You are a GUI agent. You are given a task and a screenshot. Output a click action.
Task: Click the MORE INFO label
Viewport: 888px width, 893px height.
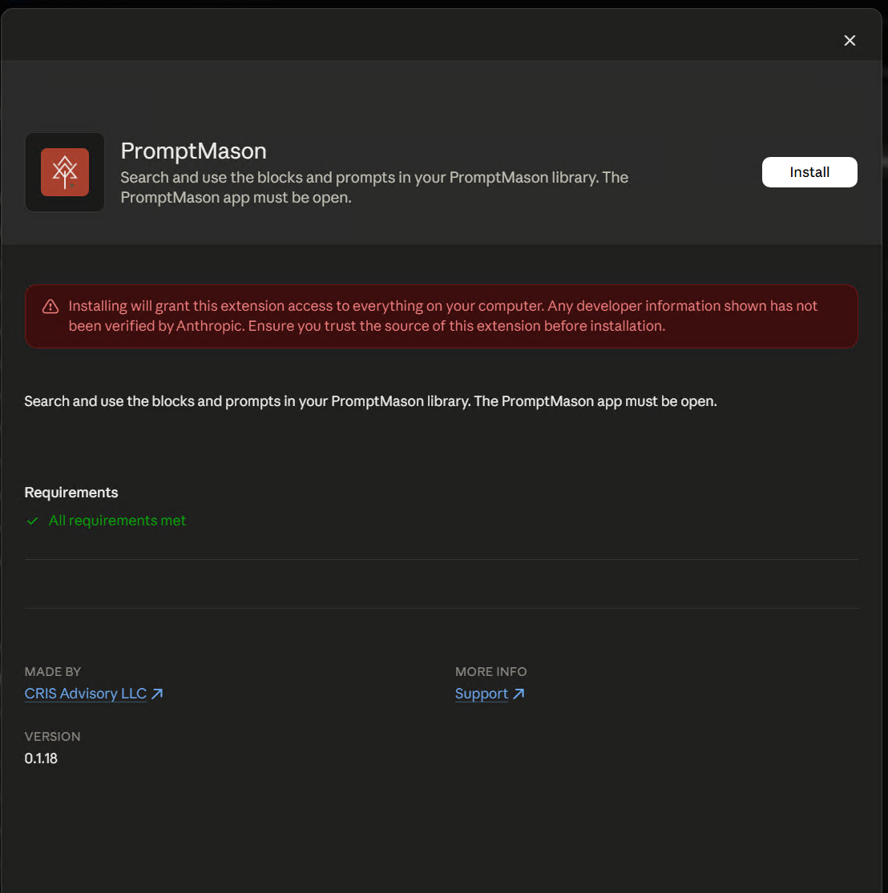pos(490,671)
